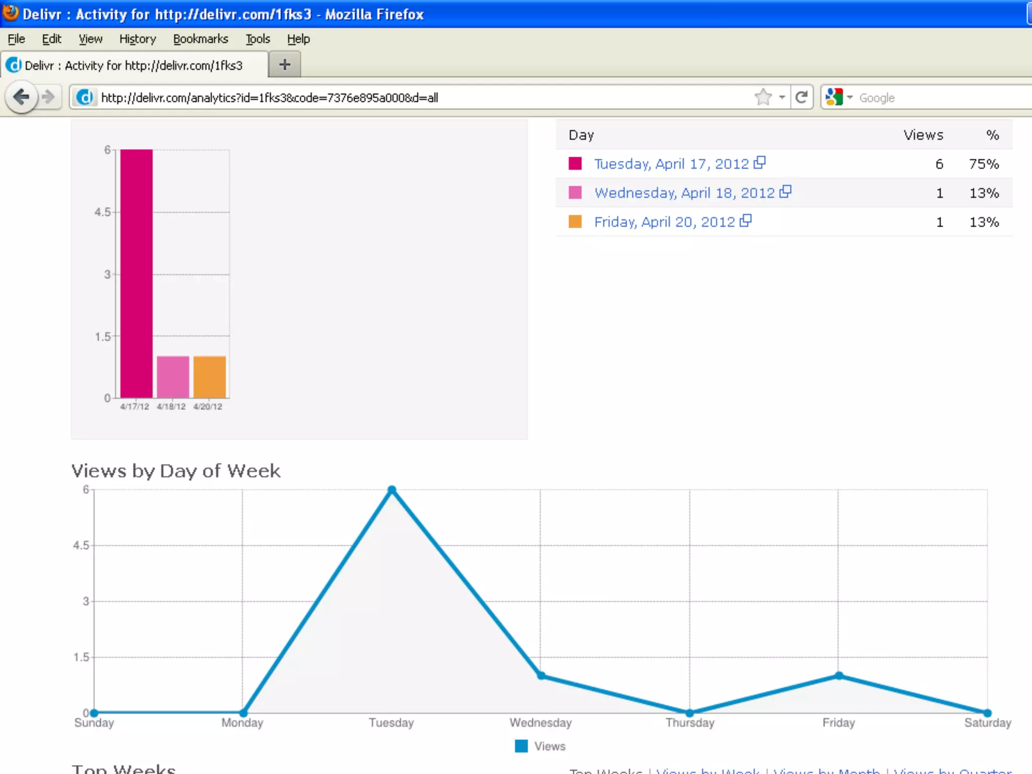Click external link icon beside Friday, April 20
The width and height of the screenshot is (1032, 774).
[x=745, y=221]
